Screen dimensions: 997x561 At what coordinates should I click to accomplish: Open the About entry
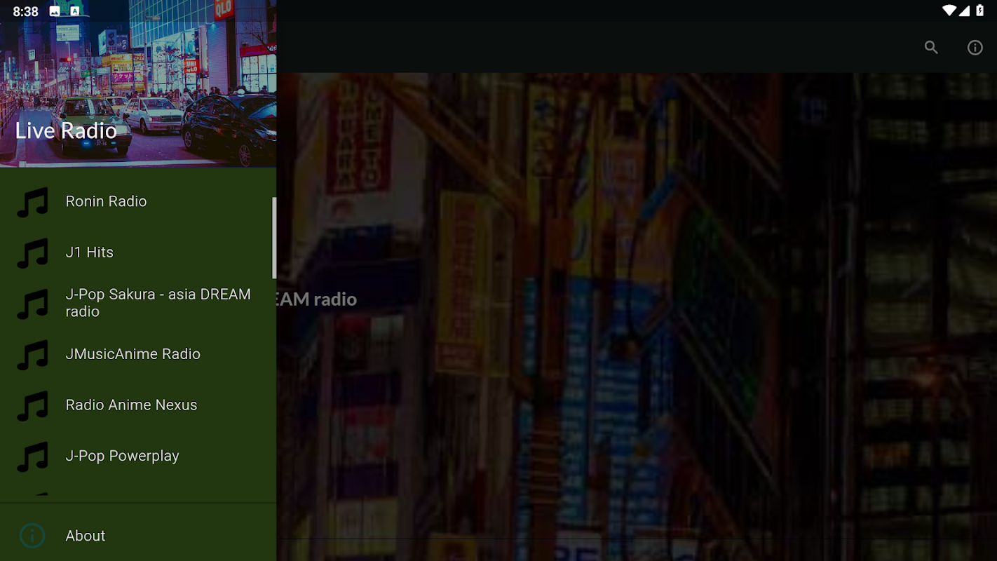(x=138, y=536)
